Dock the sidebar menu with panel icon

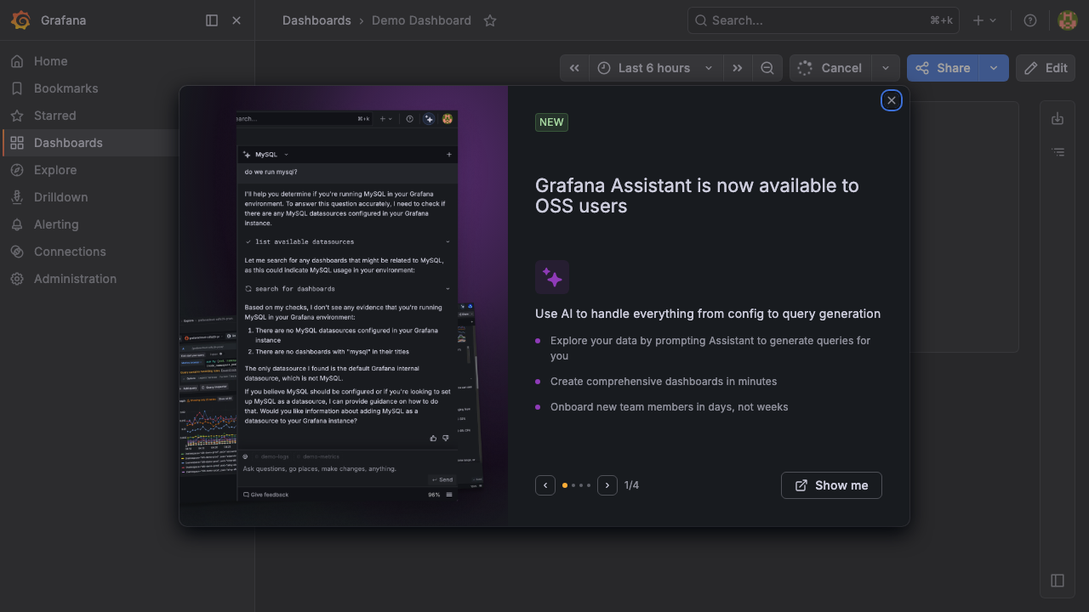point(212,20)
